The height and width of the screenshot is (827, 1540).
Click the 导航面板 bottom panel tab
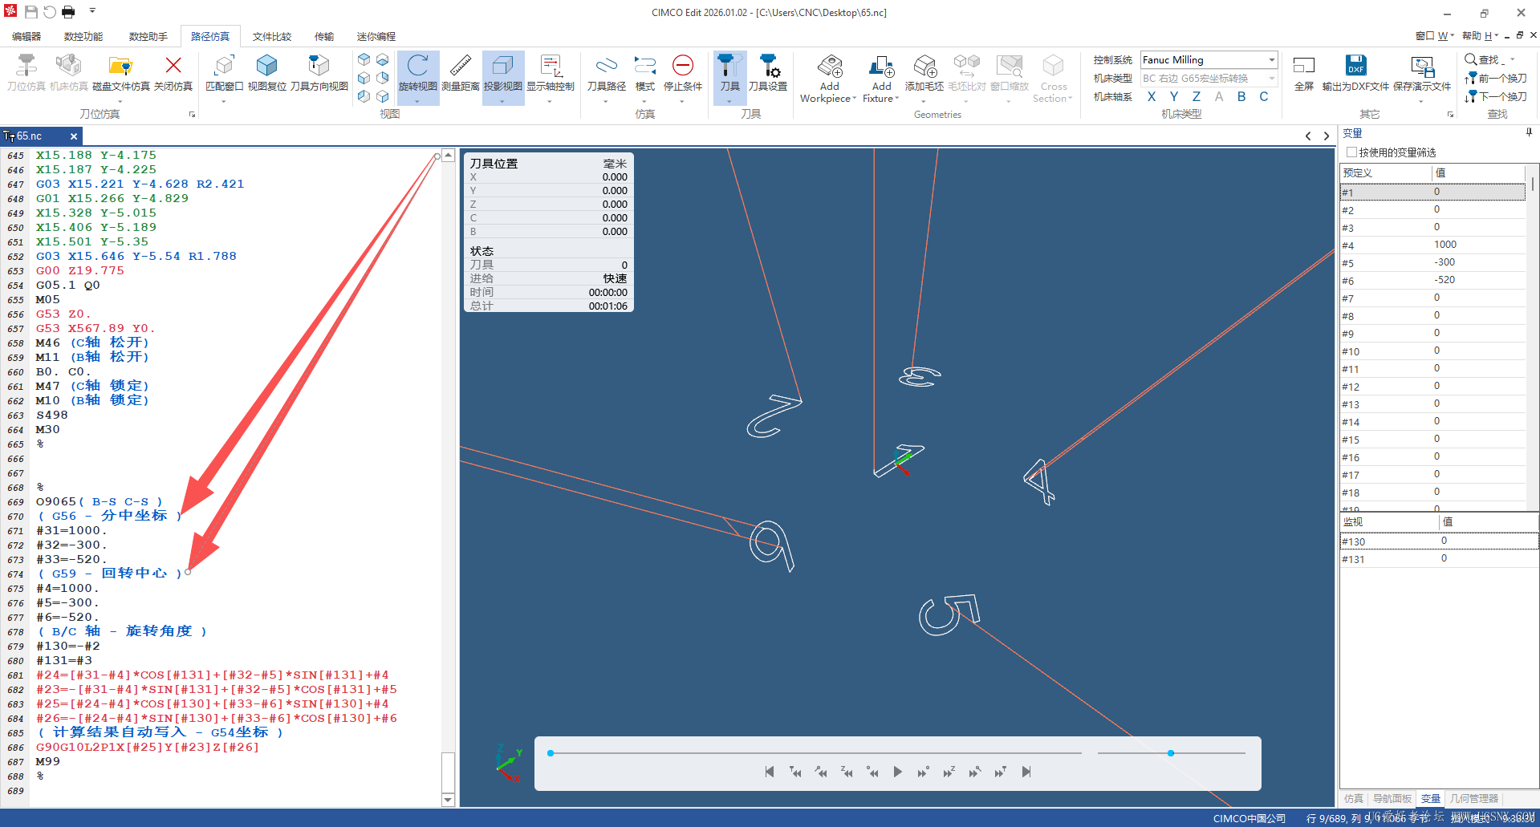point(1392,799)
